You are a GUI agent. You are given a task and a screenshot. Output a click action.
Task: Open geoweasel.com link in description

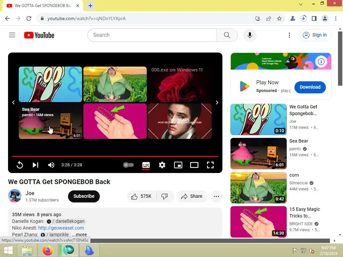click(61, 228)
